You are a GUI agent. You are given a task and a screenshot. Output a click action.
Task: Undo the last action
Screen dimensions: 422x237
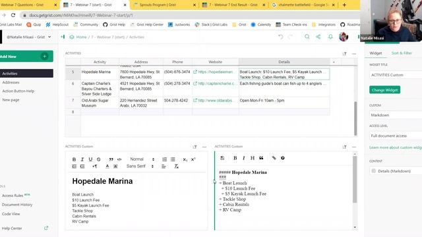coord(281,37)
